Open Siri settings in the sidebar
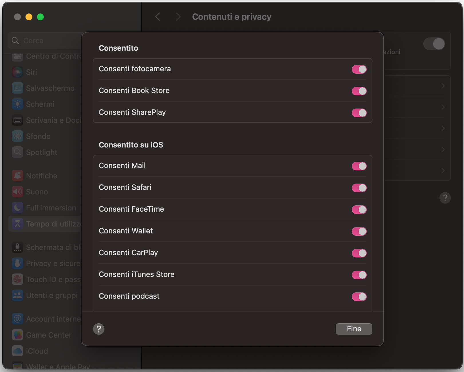464x372 pixels. click(x=17, y=72)
